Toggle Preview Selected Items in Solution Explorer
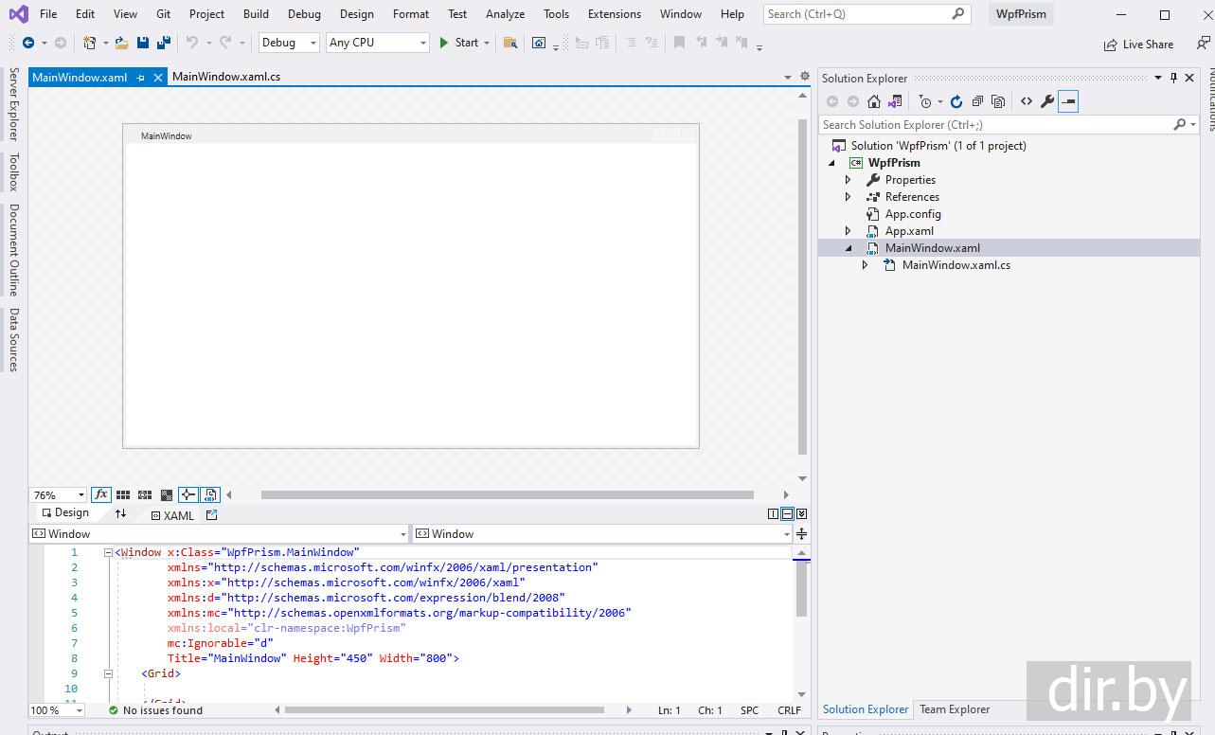Viewport: 1215px width, 735px height. click(x=1067, y=101)
